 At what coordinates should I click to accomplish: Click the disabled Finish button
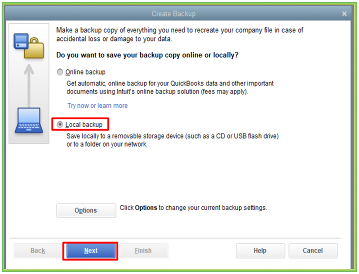143,250
